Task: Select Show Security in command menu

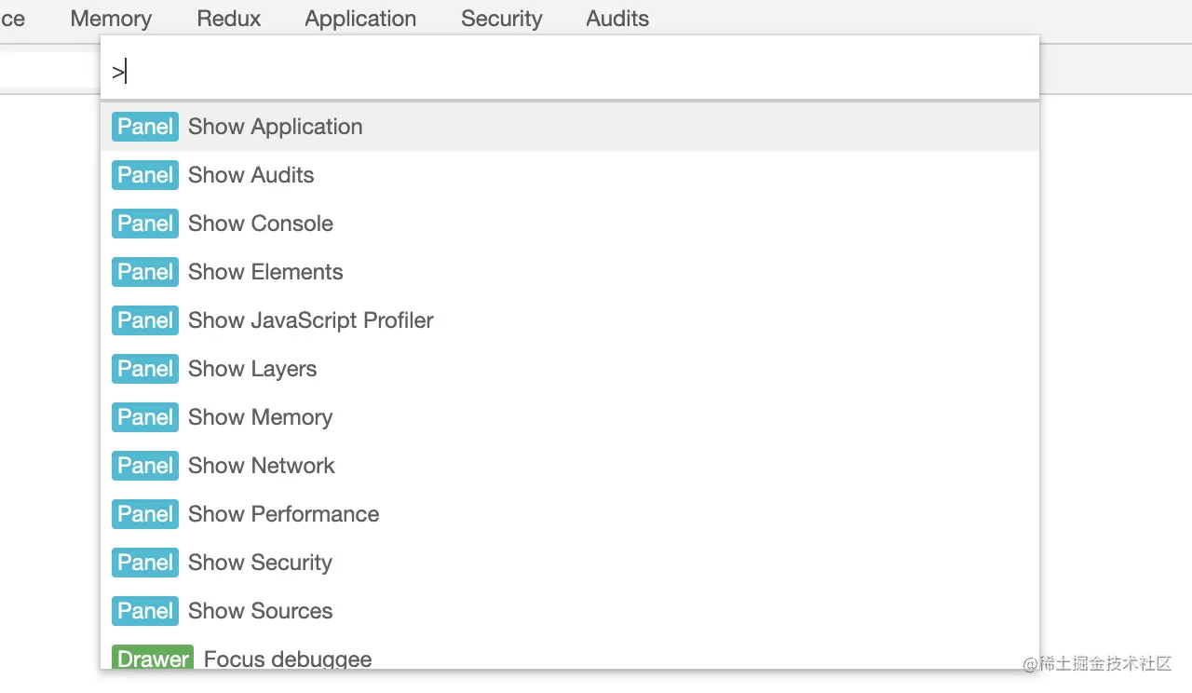Action: tap(261, 563)
